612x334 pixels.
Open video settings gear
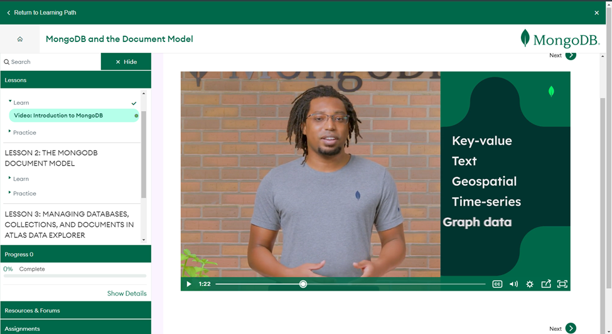point(530,284)
